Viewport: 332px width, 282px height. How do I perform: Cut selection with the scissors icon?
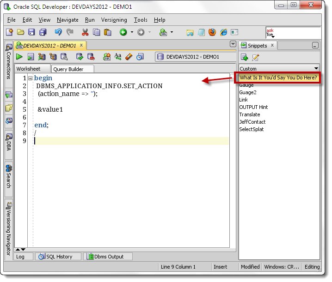click(85, 32)
